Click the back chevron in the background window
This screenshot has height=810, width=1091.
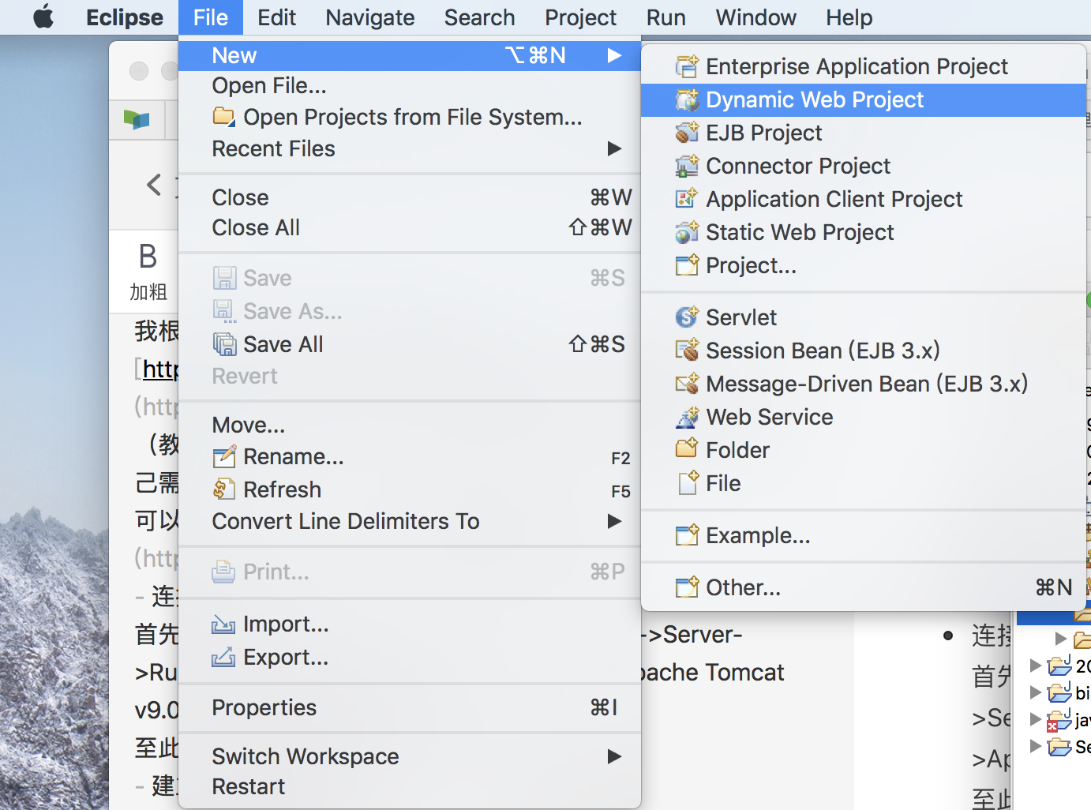coord(154,185)
